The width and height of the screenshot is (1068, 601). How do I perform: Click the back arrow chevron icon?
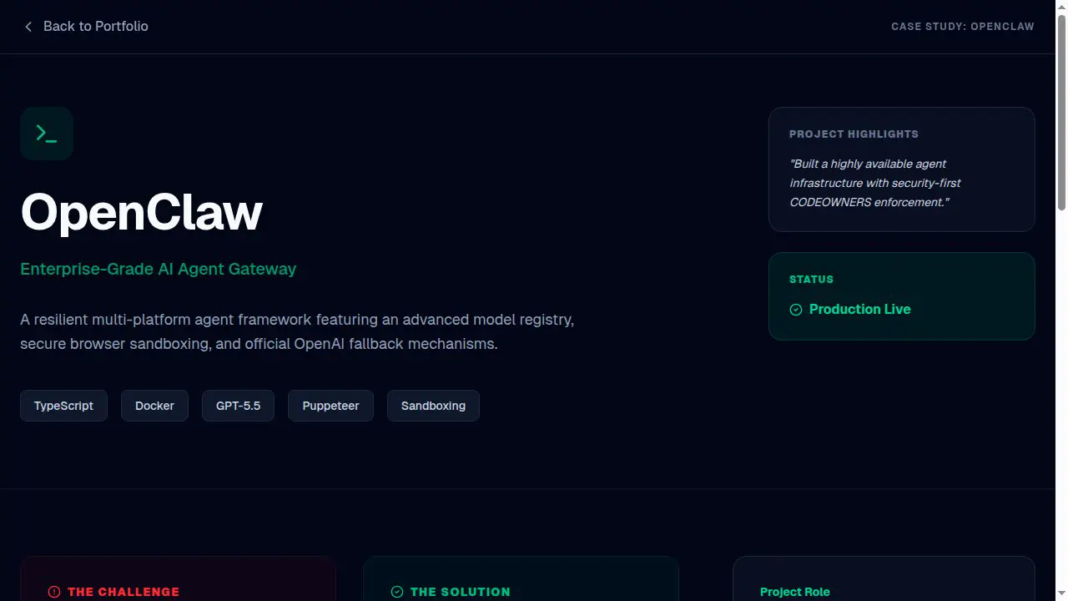click(28, 27)
